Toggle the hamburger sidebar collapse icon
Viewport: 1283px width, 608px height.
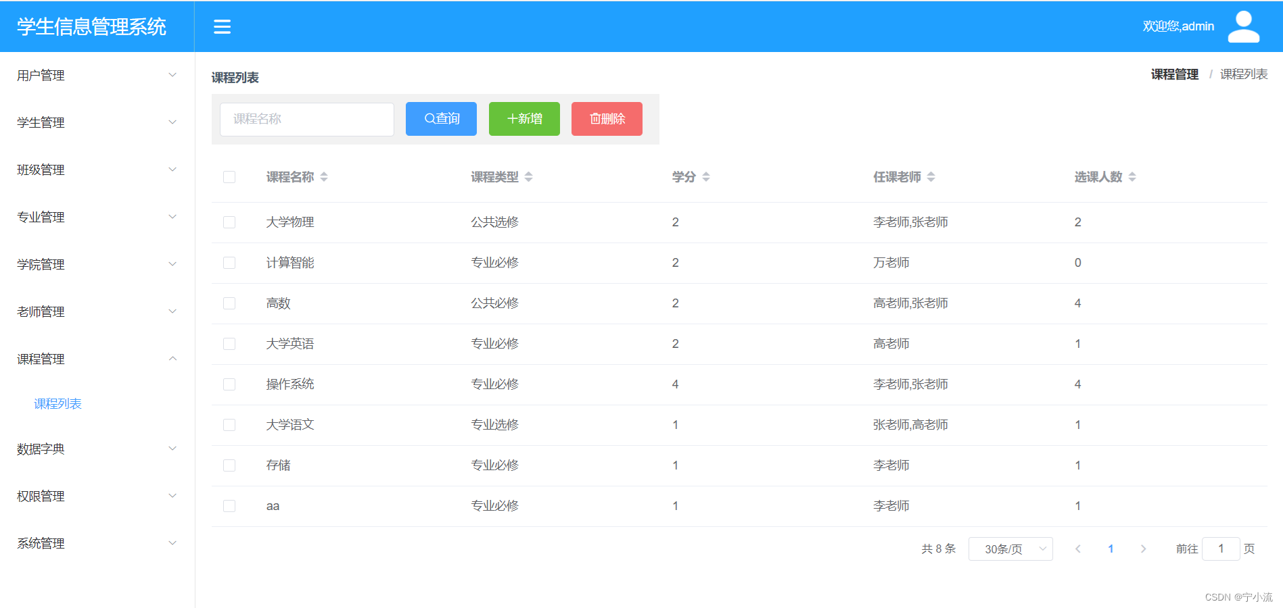click(x=222, y=26)
